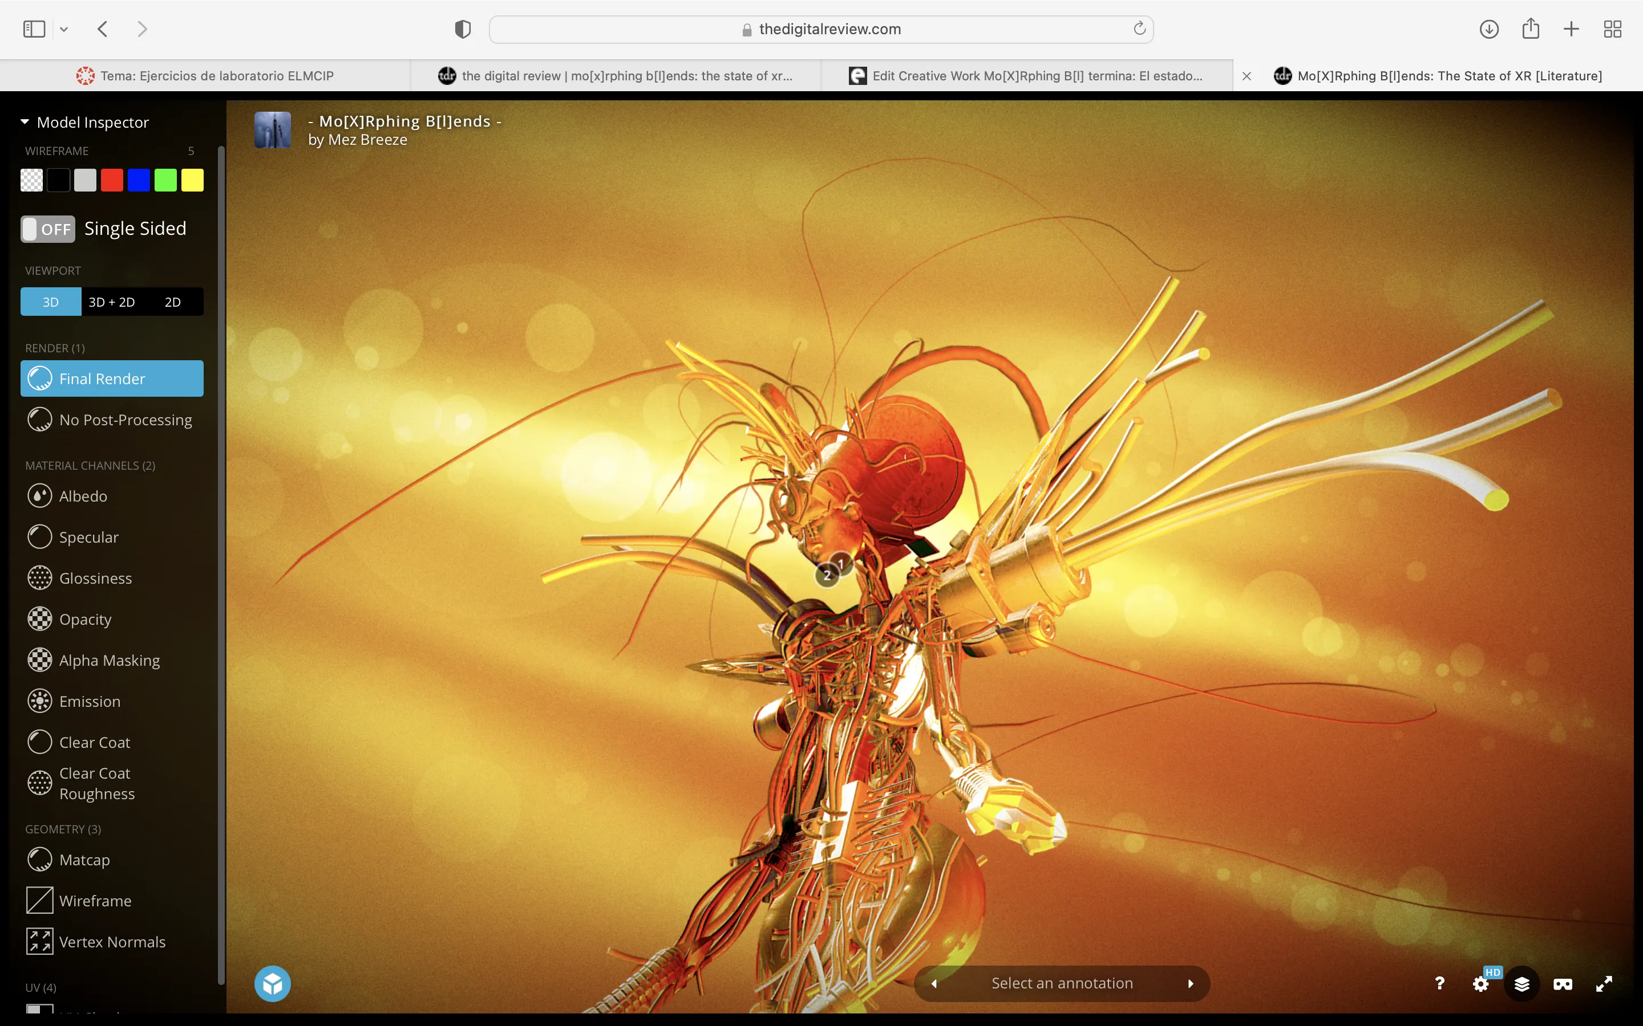This screenshot has width=1643, height=1026.
Task: Open the Select an annotation list
Action: 1062,983
